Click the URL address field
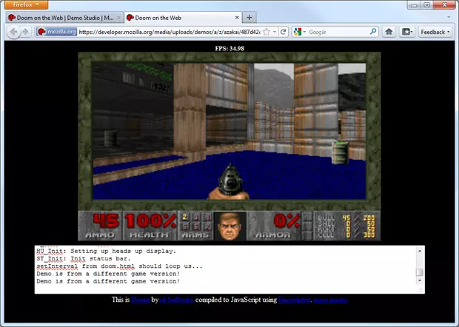Viewport: 459px width, 327px height. [170, 32]
